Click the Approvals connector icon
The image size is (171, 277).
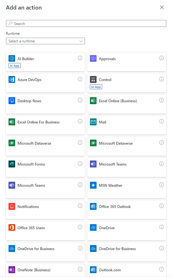(93, 58)
